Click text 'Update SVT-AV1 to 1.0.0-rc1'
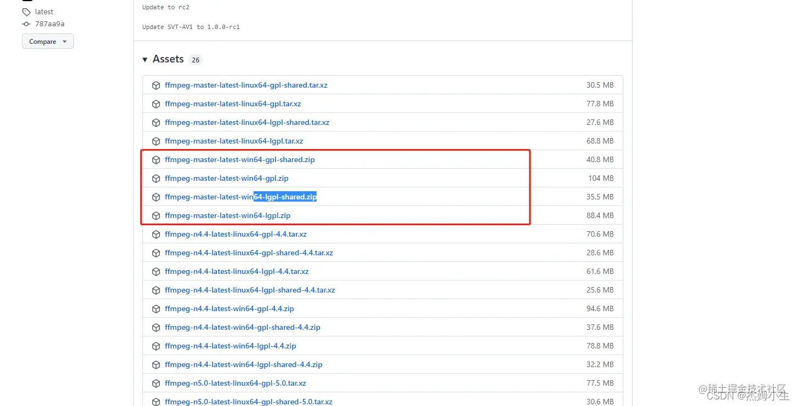Viewport: 798px width, 406px height. (x=191, y=27)
